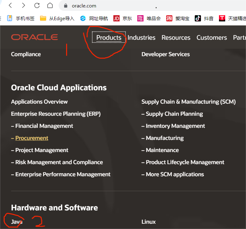This screenshot has height=229, width=246.
Task: Open the Resources menu
Action: [176, 38]
